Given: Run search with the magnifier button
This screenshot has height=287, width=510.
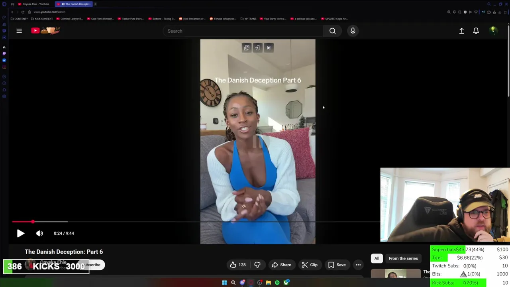Looking at the screenshot, I should click(332, 31).
